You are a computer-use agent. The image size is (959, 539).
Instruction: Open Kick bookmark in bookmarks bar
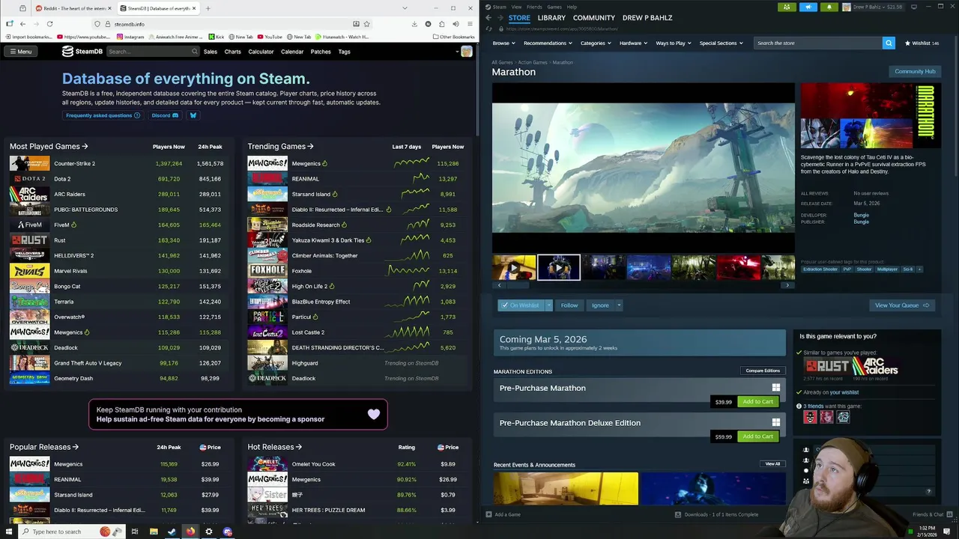coord(217,37)
